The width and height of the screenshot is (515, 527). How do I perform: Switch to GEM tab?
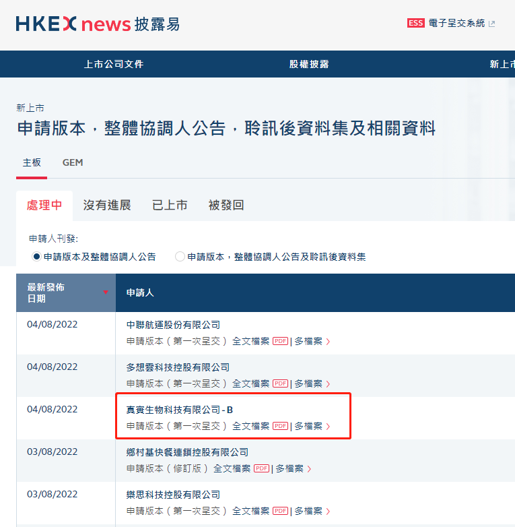[x=73, y=162]
